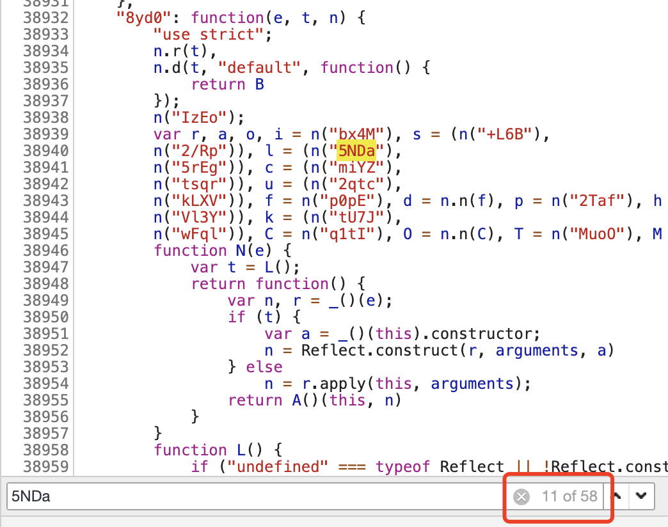Click 'function N(e)' declaration
Image resolution: width=668 pixels, height=527 pixels.
pos(213,250)
